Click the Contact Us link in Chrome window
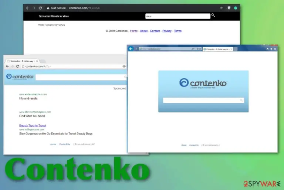 tap(64, 145)
